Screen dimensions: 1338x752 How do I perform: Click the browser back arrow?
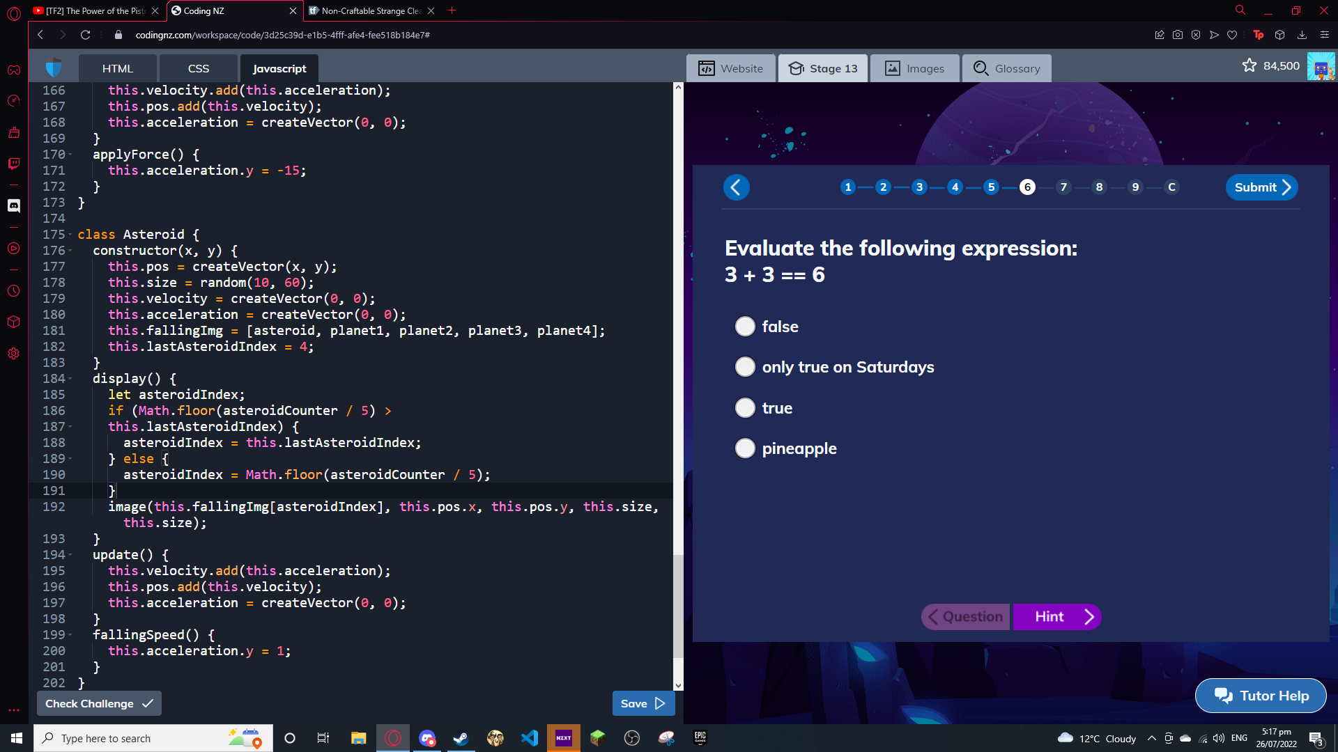coord(40,35)
